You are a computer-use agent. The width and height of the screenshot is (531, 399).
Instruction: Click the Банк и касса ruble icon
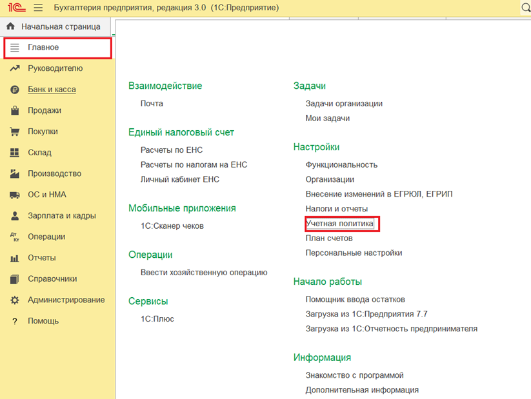pos(15,90)
